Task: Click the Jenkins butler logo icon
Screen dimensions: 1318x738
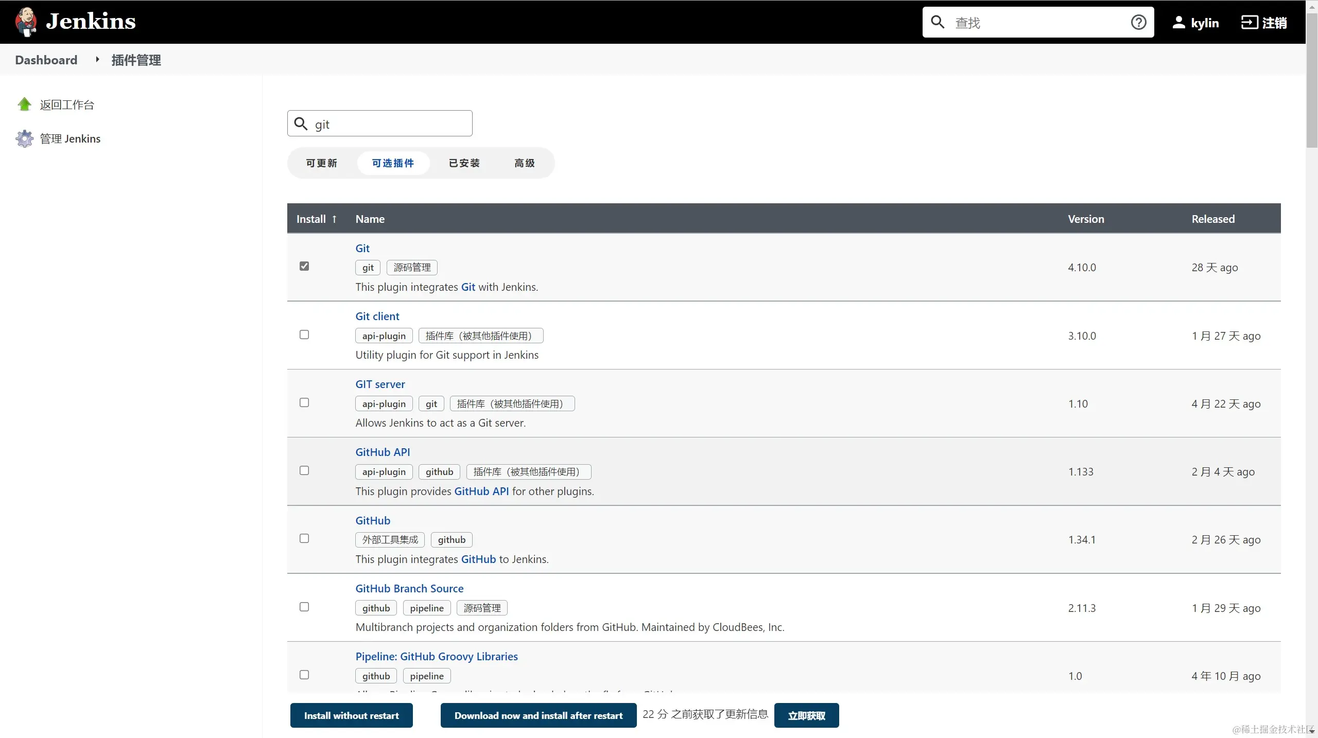Action: point(26,22)
